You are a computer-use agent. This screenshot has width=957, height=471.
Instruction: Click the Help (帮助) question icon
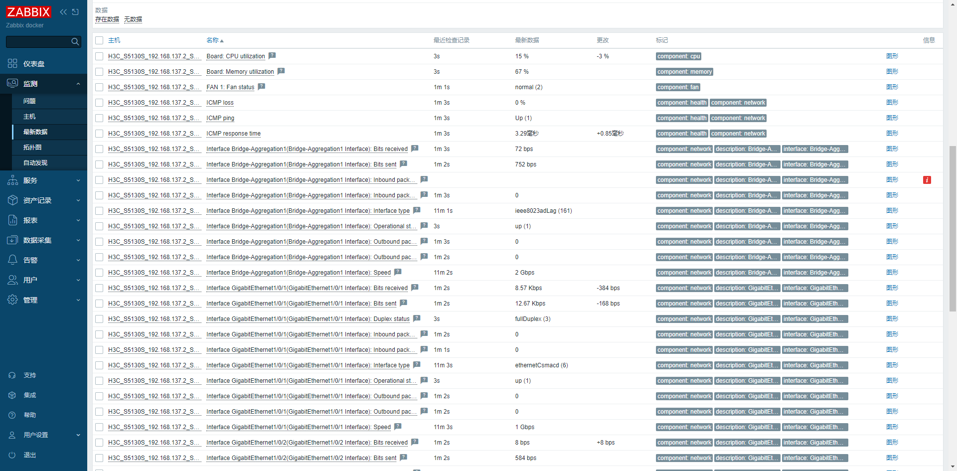pyautogui.click(x=12, y=415)
